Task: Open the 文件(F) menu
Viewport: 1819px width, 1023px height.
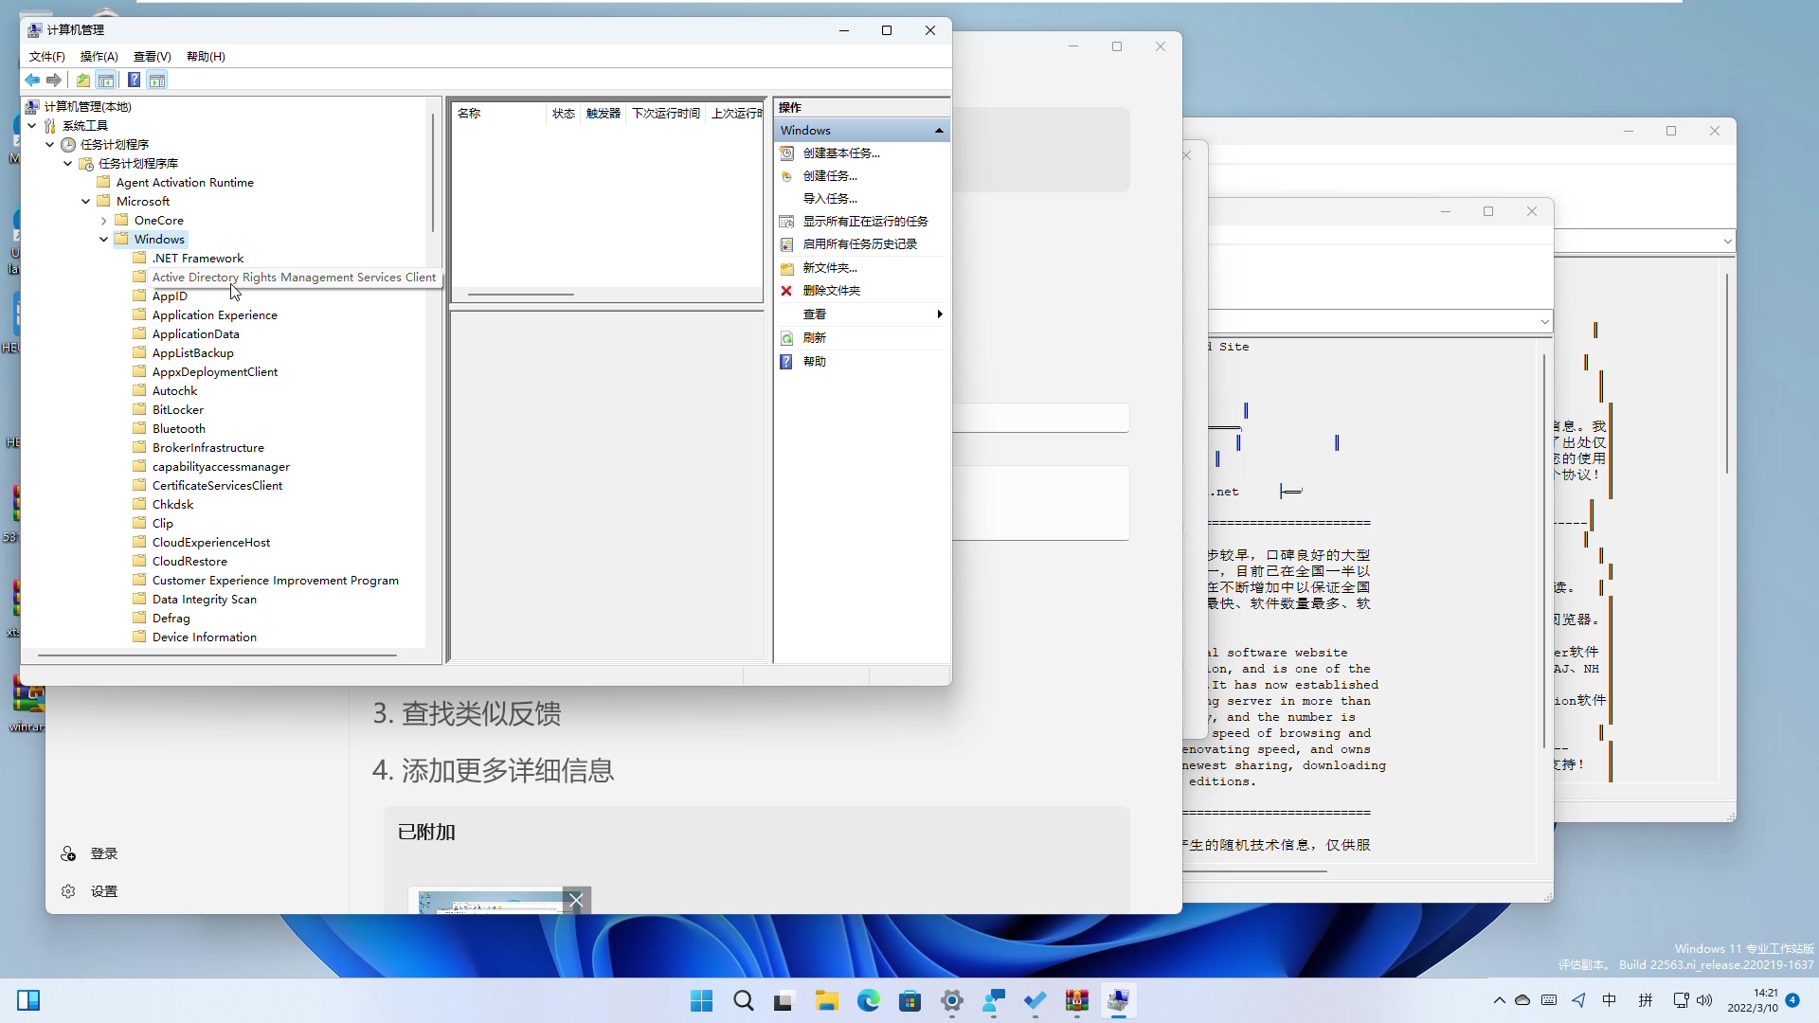Action: click(x=46, y=56)
